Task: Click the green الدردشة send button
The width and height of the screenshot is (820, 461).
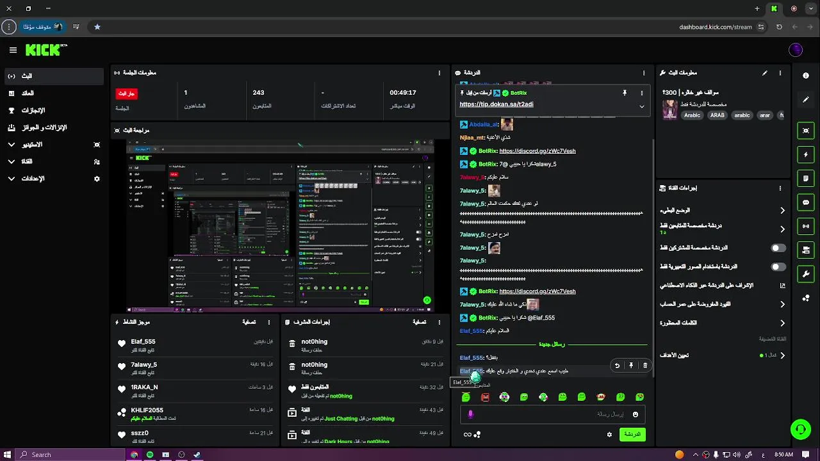Action: tap(632, 434)
